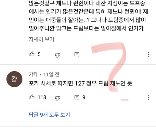Open the more options menu on the top comment
The height and width of the screenshot is (130, 156).
coord(149,54)
